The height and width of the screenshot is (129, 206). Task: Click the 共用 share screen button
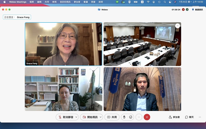coord(112,117)
